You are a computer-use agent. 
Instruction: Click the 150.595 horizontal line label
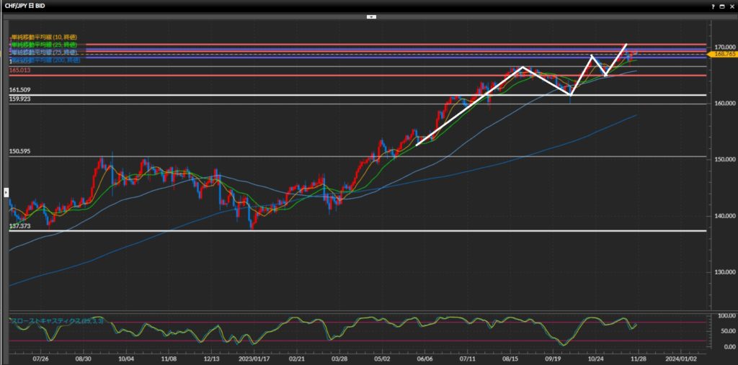[x=20, y=152]
